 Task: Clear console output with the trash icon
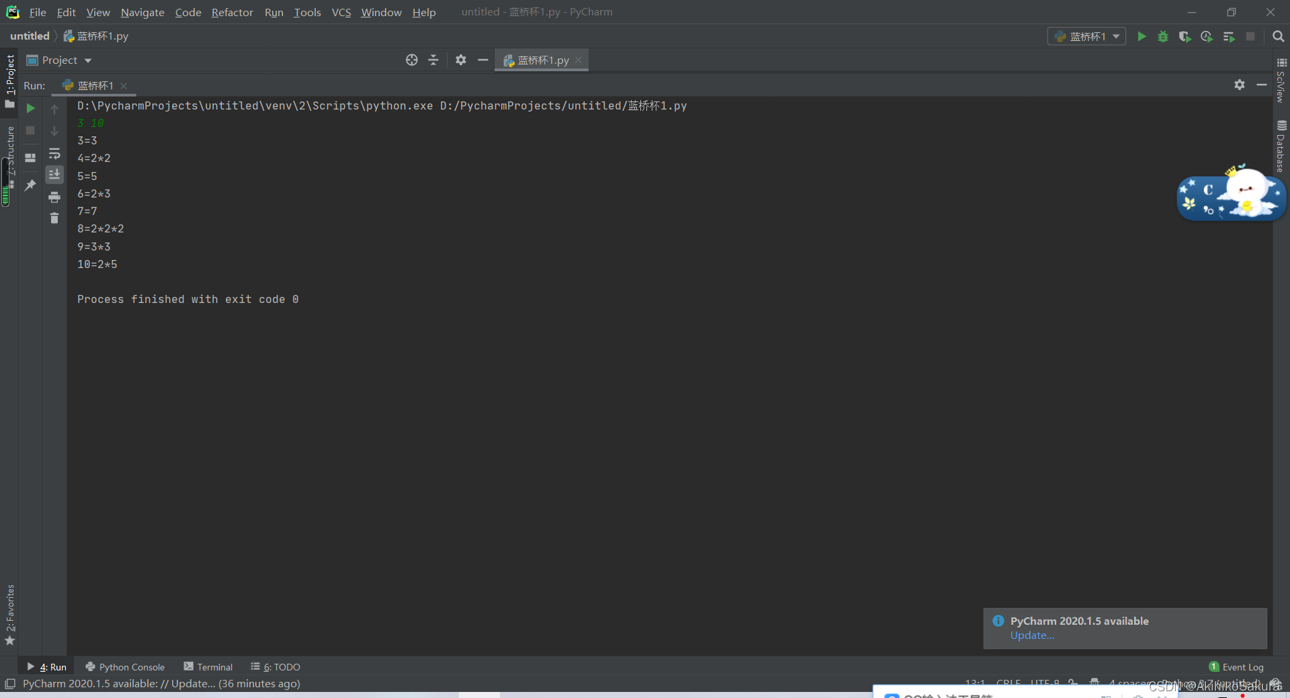pyautogui.click(x=54, y=218)
